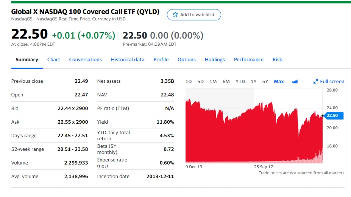Click the NAV value 22.48
Screen dimensions: 351x197
click(167, 95)
